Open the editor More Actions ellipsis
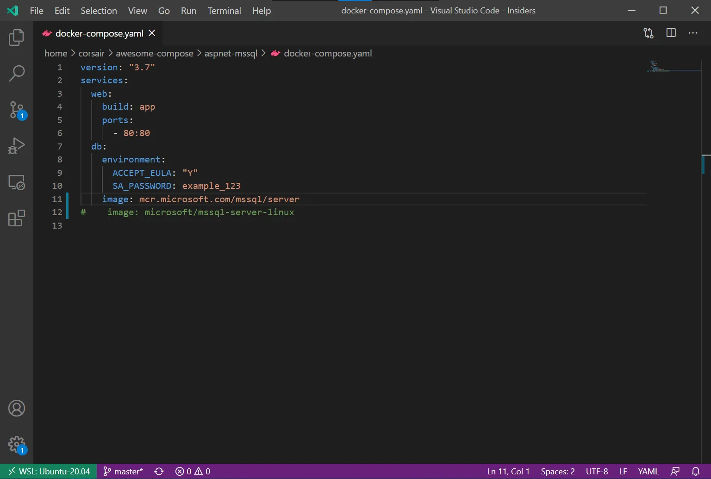This screenshot has height=479, width=711. (x=692, y=33)
